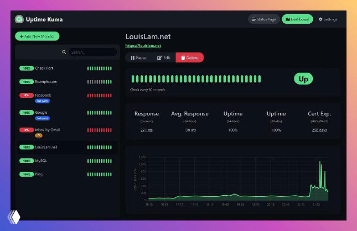Click the 271 ms current response value
Screen dimensions: 357x231
tap(147, 130)
